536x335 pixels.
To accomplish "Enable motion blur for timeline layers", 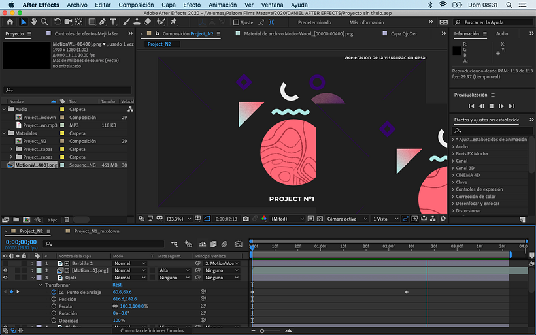I will point(224,244).
